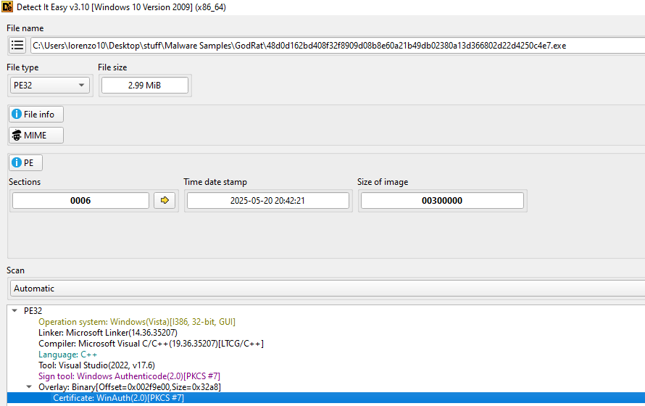The width and height of the screenshot is (645, 406).
Task: Select Linker: Microsoft Linker(14.36.35207) row
Action: [x=108, y=332]
